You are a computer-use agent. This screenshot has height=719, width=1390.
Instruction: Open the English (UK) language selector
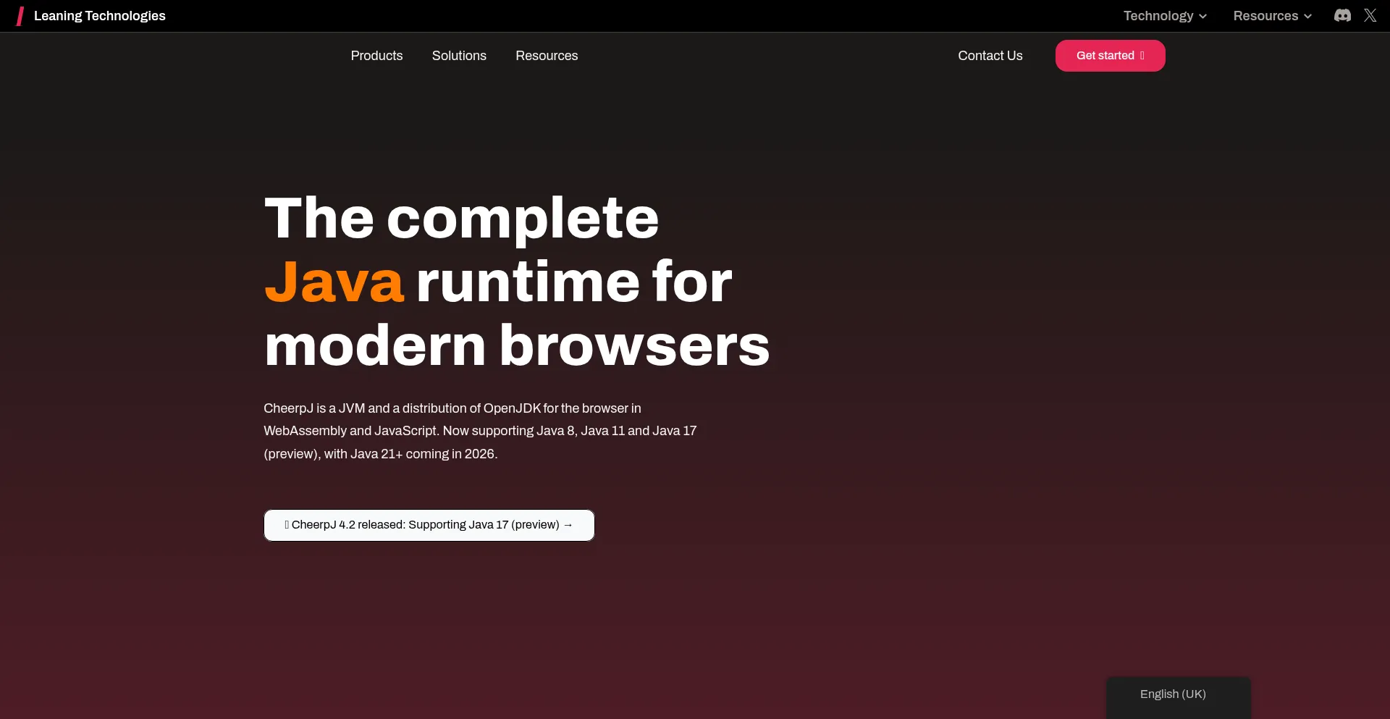coord(1173,694)
